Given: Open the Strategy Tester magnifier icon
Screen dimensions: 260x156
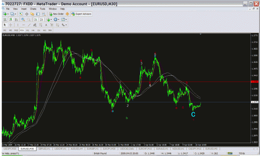Looking at the screenshot, I should click(x=44, y=14).
